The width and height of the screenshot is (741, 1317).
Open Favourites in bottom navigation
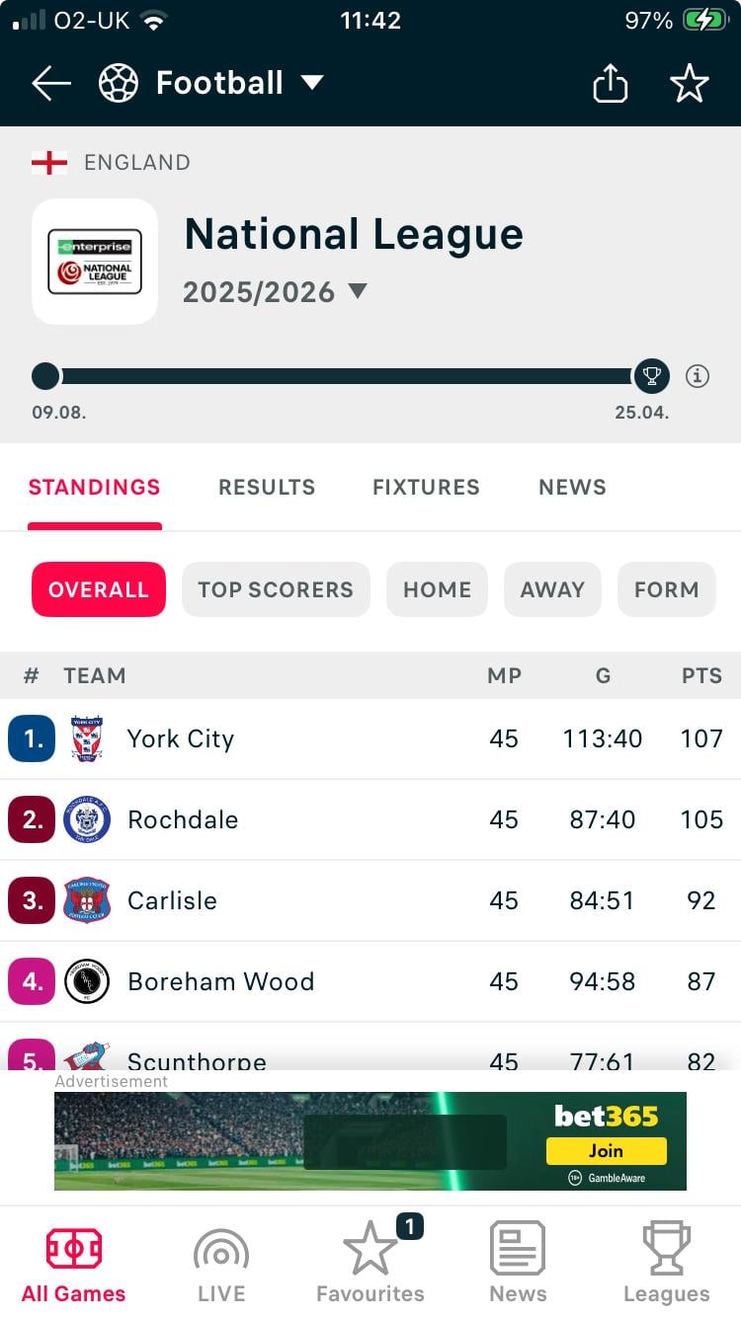tap(370, 1264)
